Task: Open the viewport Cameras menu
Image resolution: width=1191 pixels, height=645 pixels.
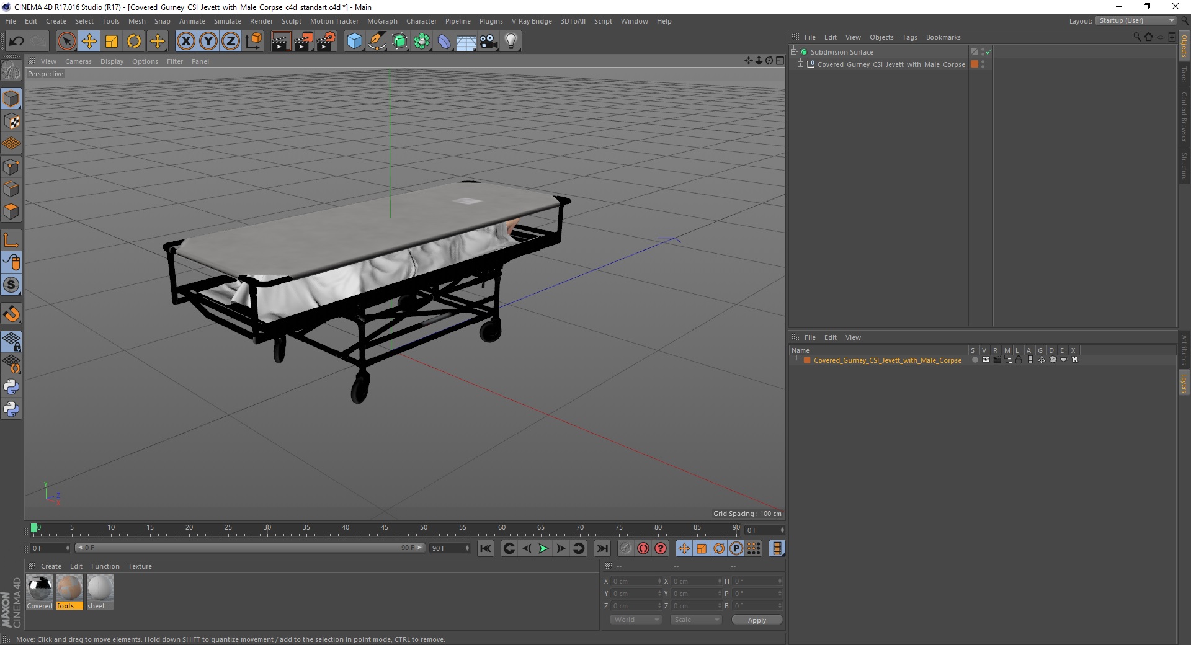Action: point(78,61)
